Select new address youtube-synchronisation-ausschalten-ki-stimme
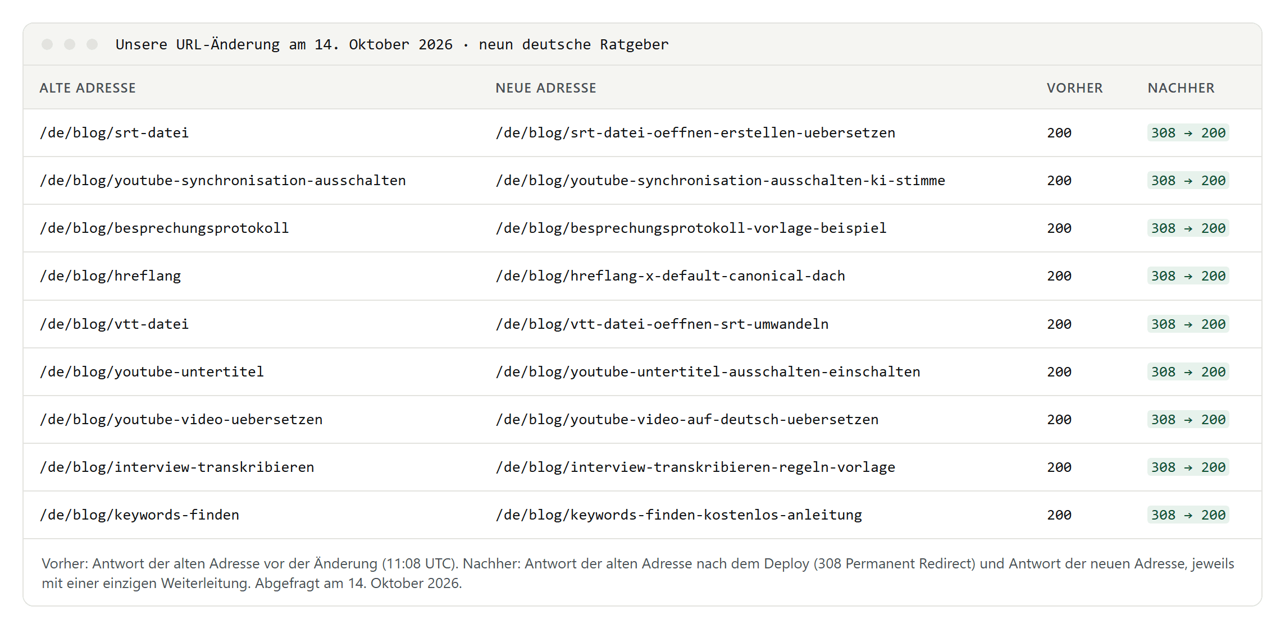1285x629 pixels. pos(721,181)
